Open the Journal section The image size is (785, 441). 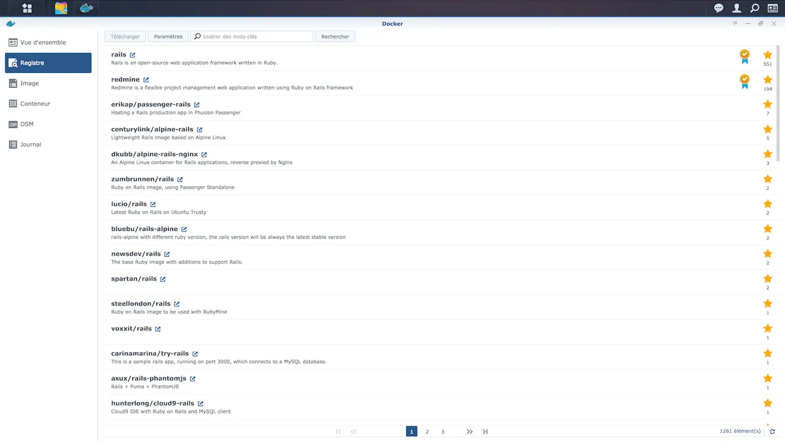pyautogui.click(x=48, y=145)
